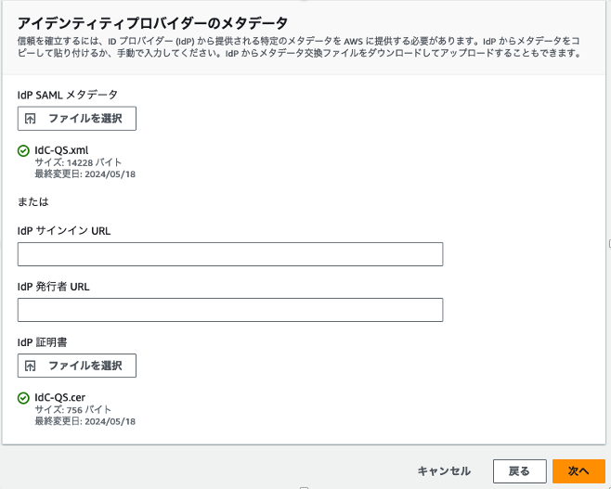Click the green check icon beside IdC-QS.cer

pyautogui.click(x=23, y=398)
